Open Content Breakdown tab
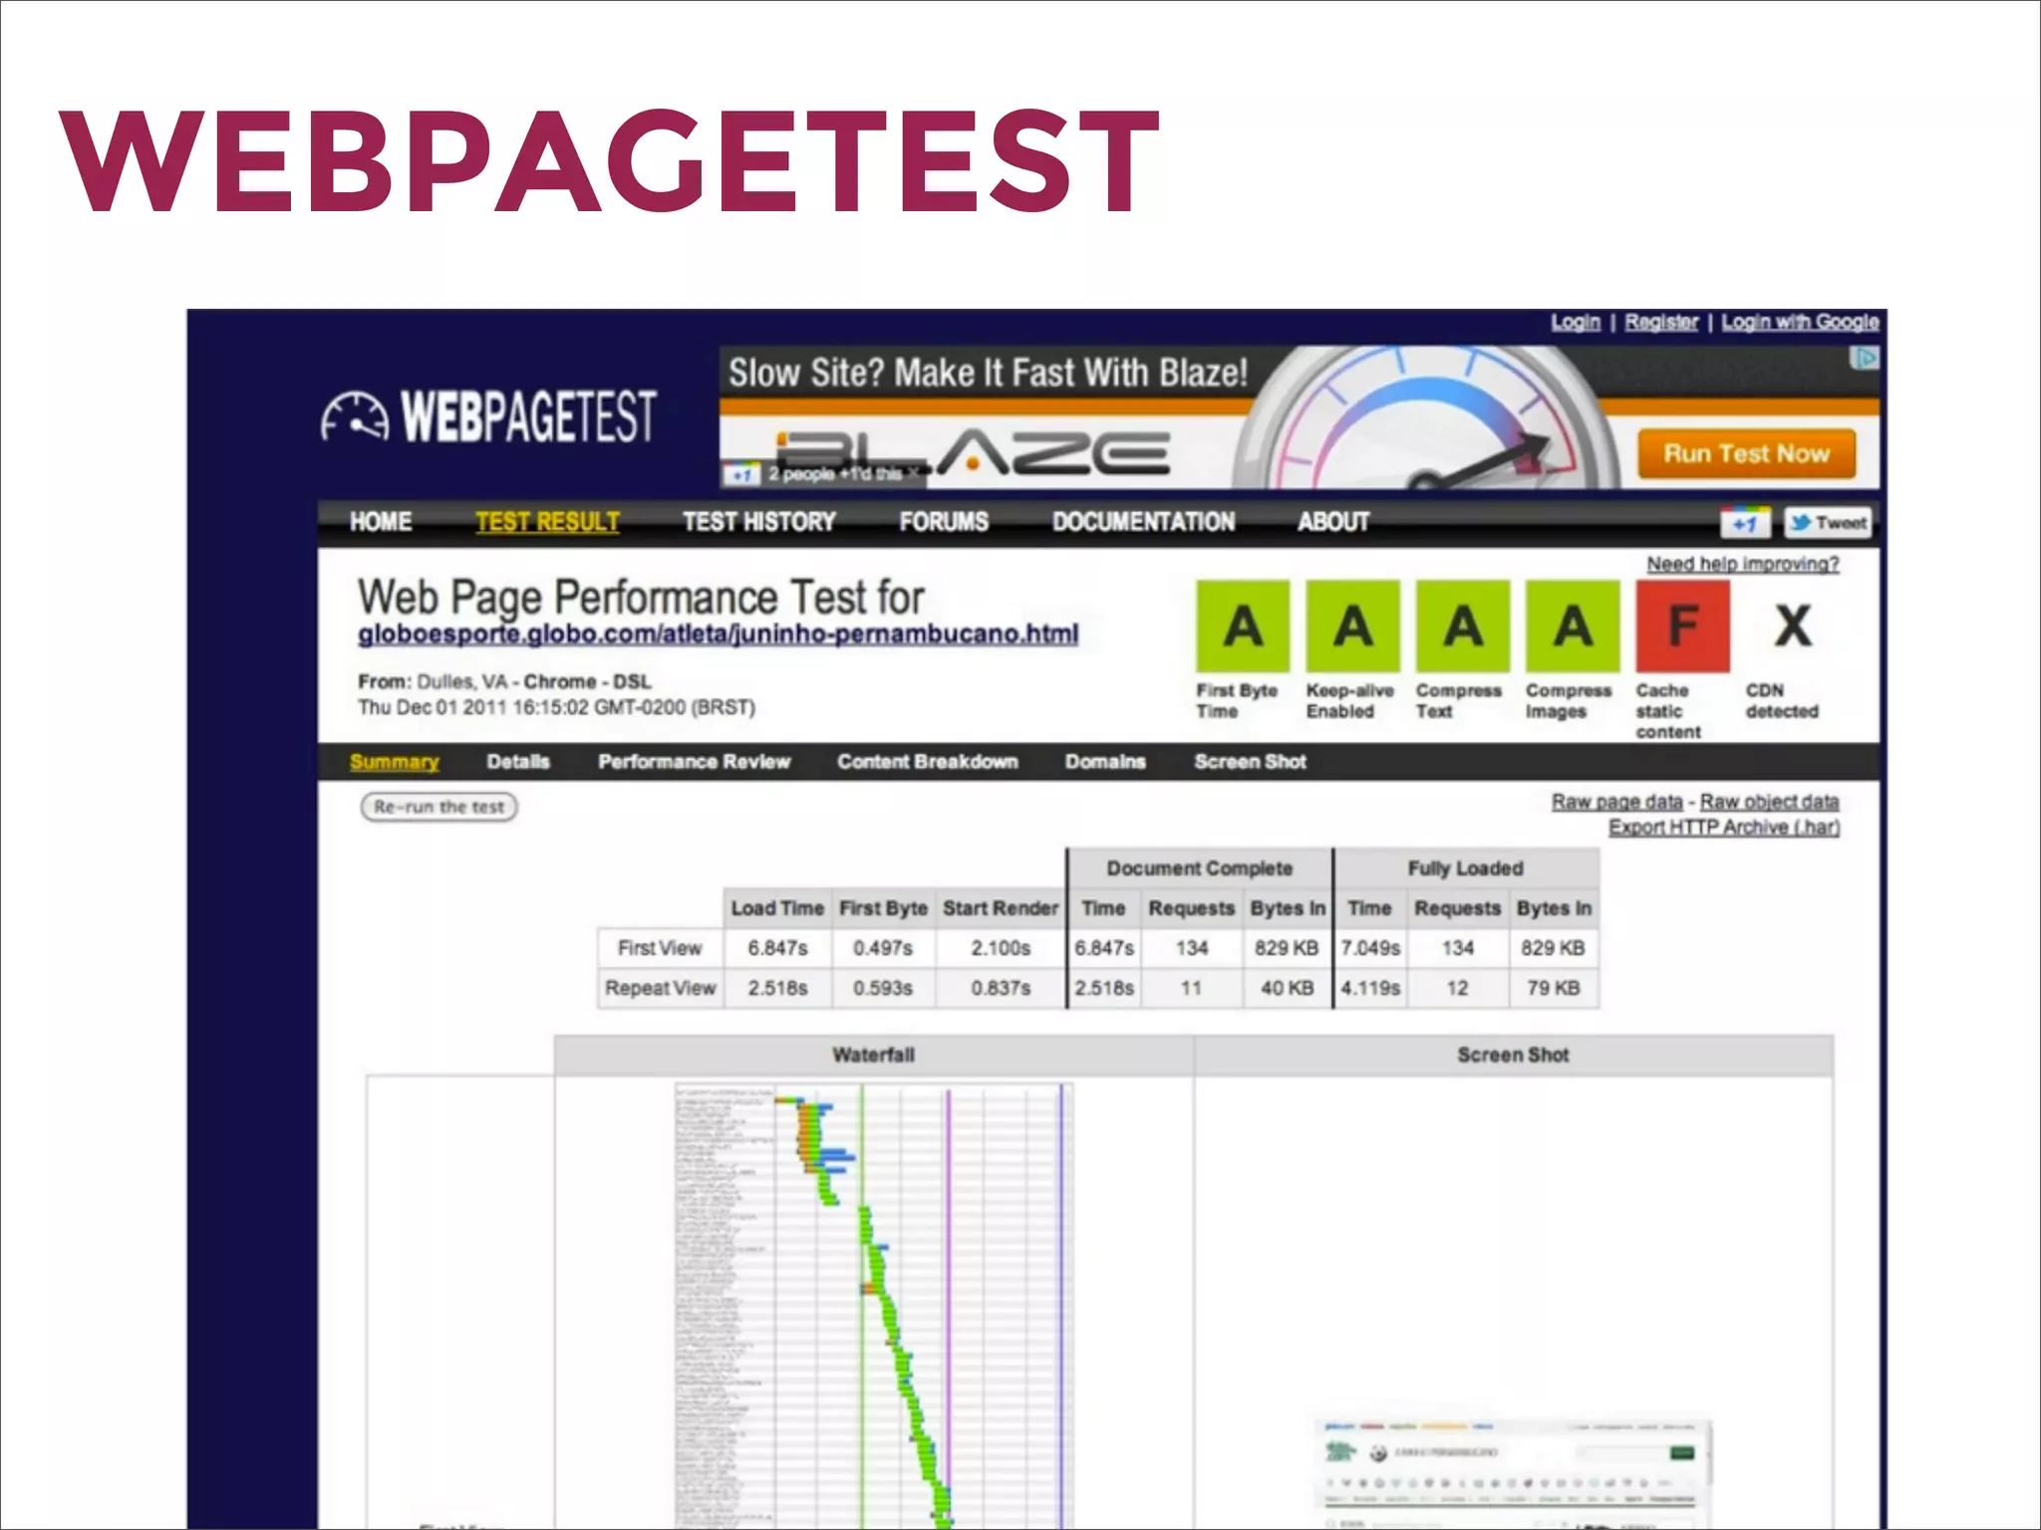This screenshot has height=1530, width=2041. pos(928,762)
